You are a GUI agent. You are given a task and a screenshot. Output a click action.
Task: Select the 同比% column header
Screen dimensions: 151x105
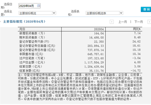pyautogui.click(x=137, y=29)
